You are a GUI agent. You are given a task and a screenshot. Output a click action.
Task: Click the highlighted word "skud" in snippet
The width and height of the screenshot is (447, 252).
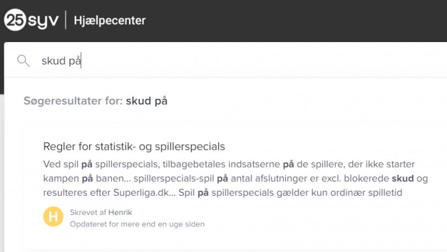(402, 178)
